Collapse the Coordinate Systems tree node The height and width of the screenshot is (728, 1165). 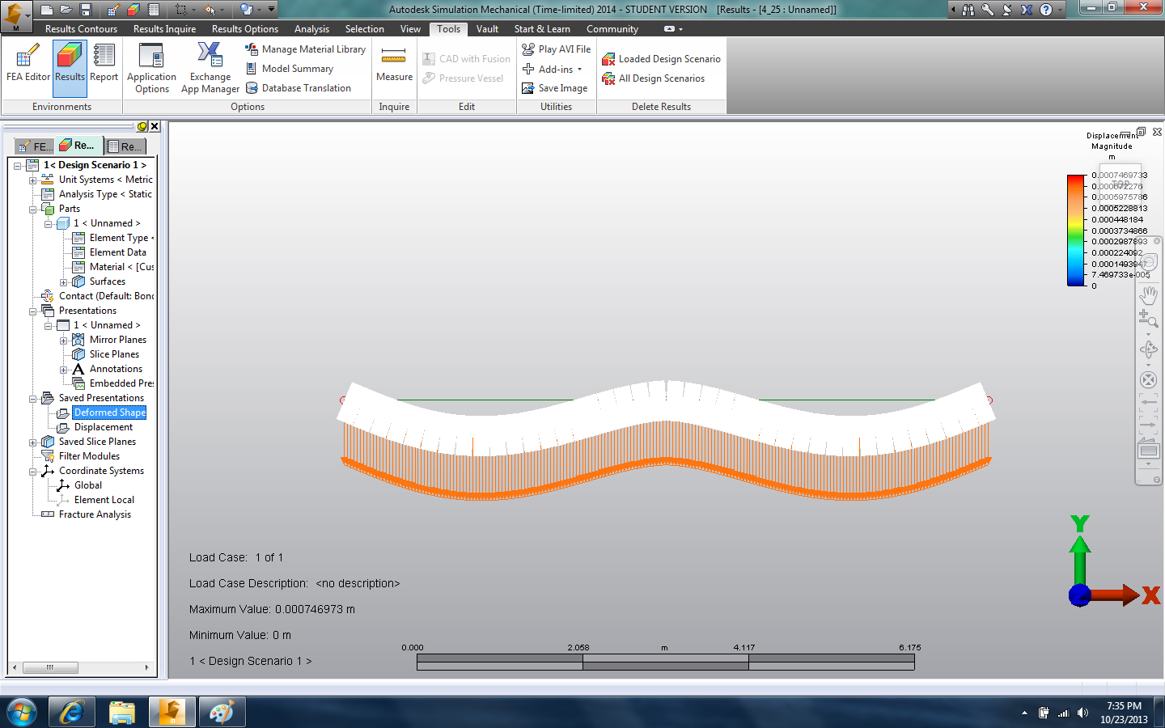(32, 472)
